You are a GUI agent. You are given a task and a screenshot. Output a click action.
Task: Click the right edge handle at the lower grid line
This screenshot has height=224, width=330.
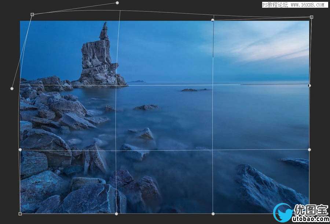point(309,150)
